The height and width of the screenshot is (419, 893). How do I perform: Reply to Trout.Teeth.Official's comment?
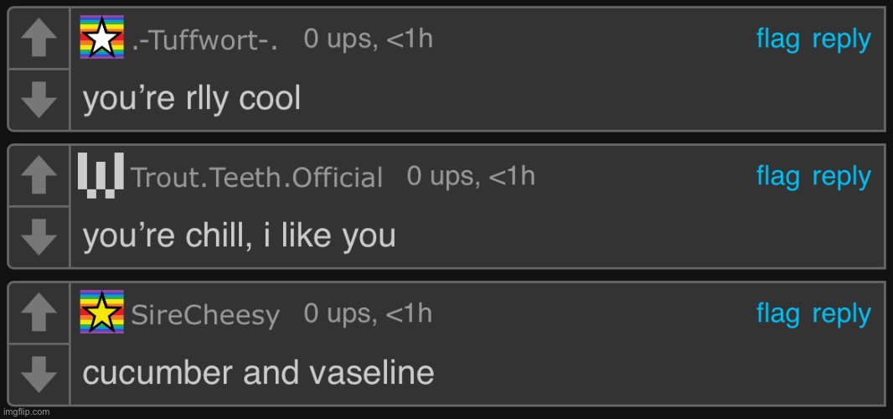pyautogui.click(x=841, y=176)
